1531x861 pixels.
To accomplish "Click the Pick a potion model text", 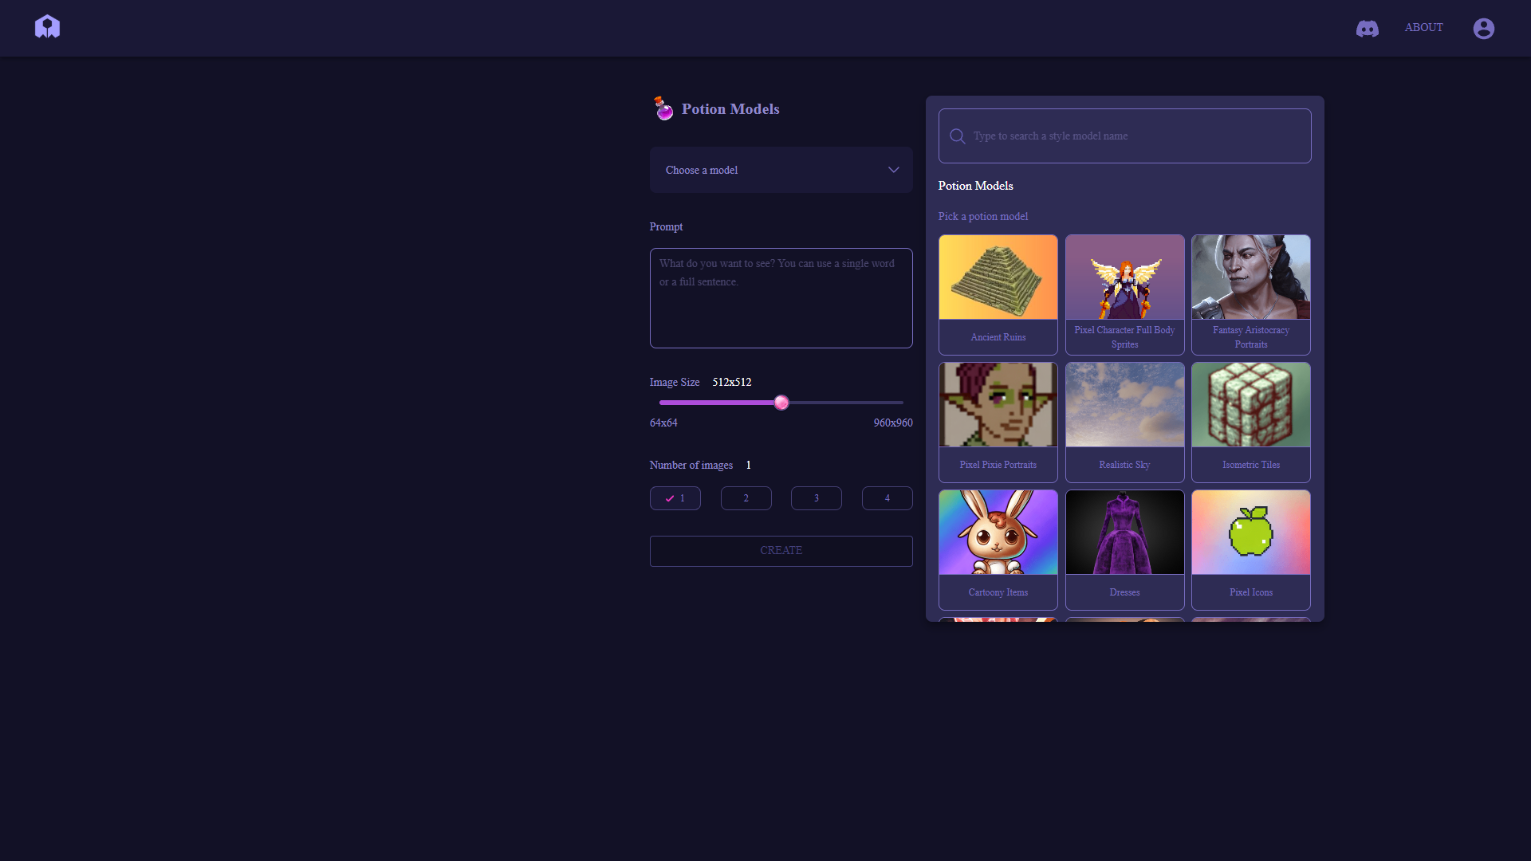I will (x=983, y=217).
